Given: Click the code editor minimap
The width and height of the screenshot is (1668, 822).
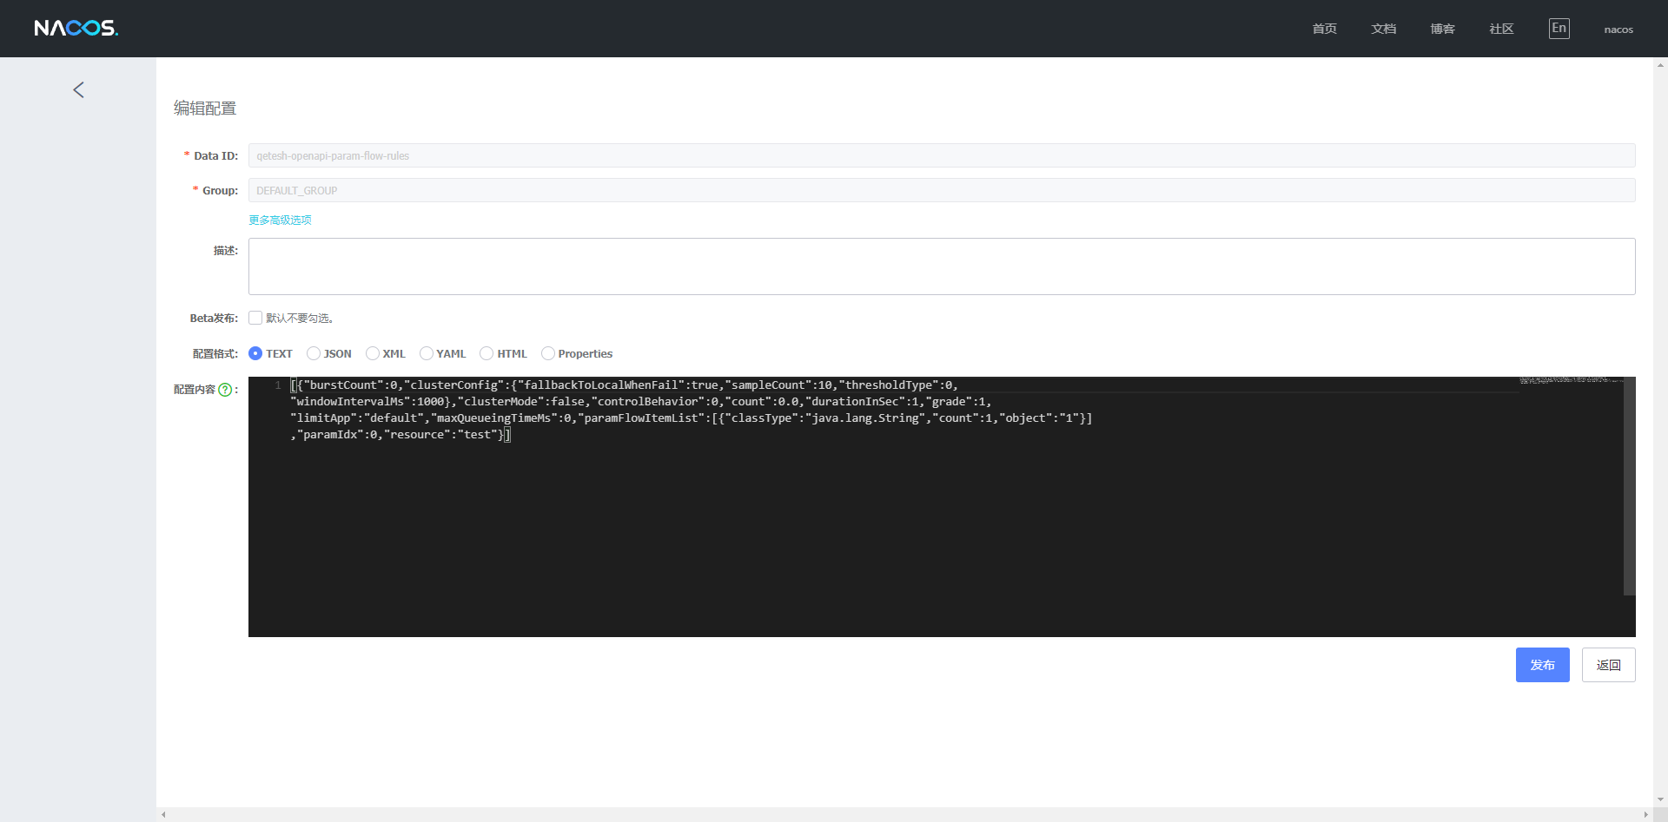Looking at the screenshot, I should coord(1571,380).
